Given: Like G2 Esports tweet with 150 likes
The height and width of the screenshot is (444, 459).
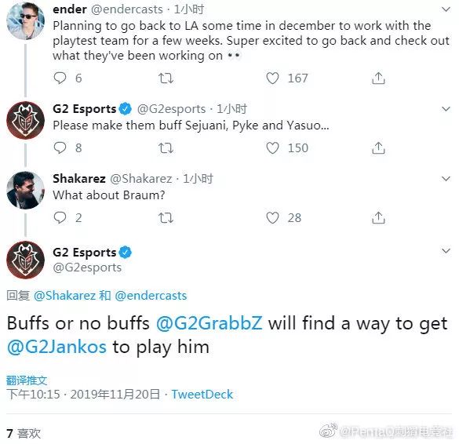Looking at the screenshot, I should 272,147.
